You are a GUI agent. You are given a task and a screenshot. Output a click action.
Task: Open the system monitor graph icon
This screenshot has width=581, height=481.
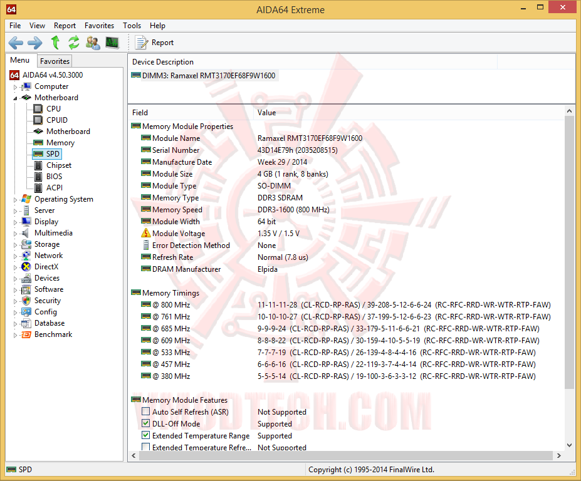(x=112, y=43)
